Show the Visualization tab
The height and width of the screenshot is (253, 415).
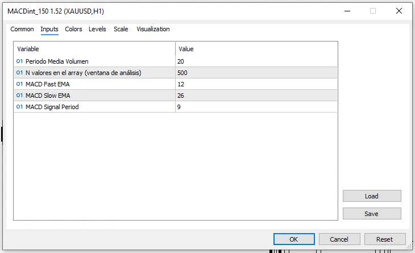[x=153, y=29]
